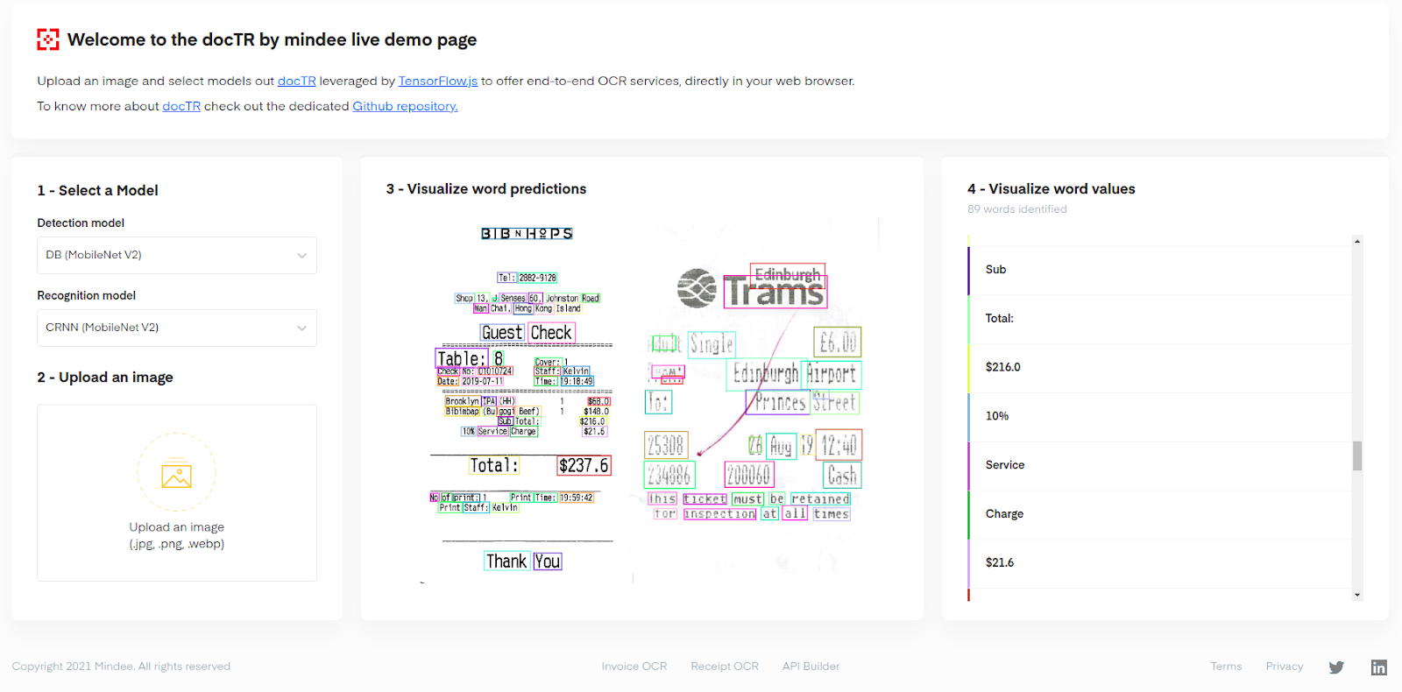
Task: Click the '12:40' time box on ticket
Action: tap(839, 445)
